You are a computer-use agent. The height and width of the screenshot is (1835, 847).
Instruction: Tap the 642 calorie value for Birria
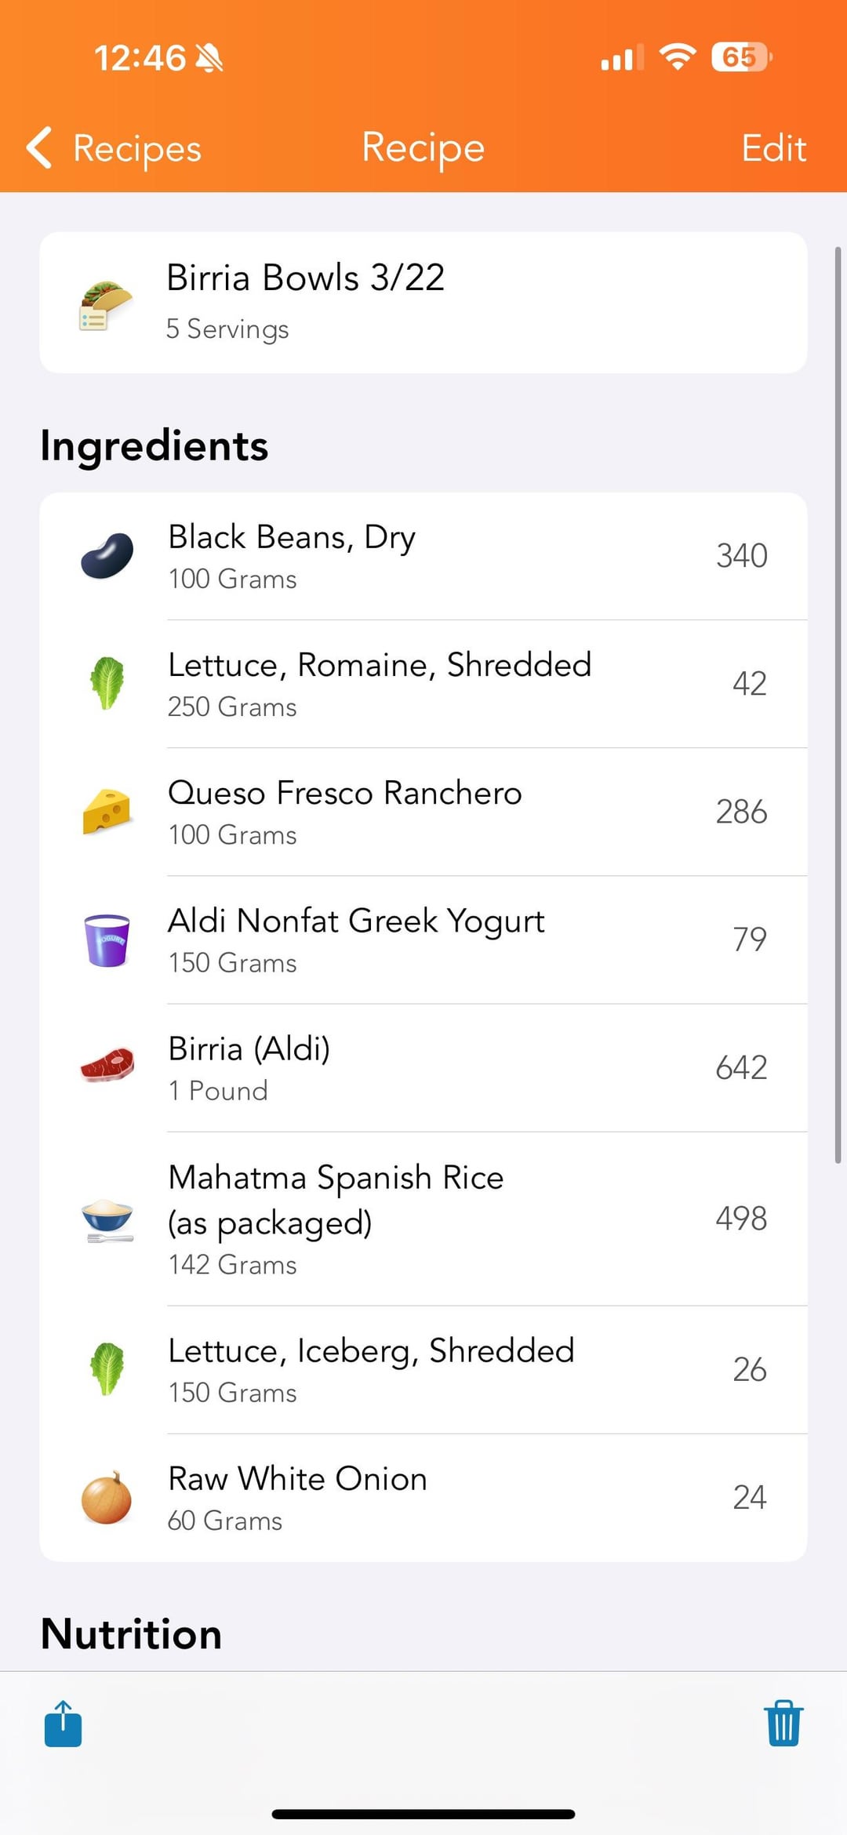coord(741,1067)
